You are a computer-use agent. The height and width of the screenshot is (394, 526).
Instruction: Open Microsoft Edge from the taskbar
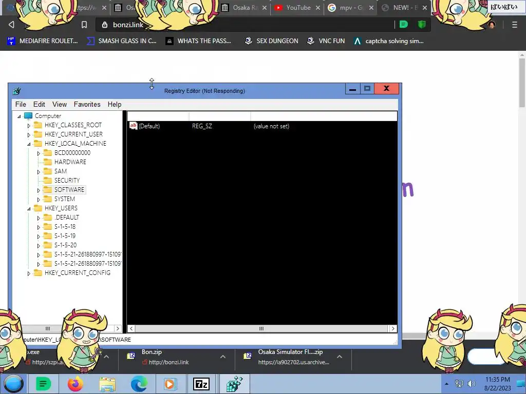[139, 384]
